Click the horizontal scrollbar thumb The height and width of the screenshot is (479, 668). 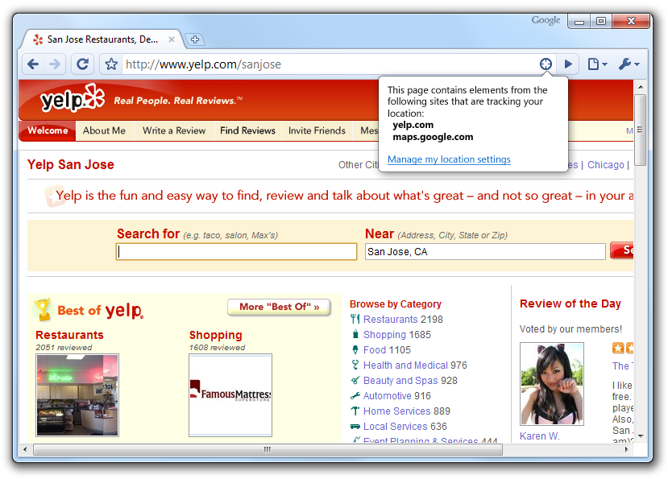[267, 449]
